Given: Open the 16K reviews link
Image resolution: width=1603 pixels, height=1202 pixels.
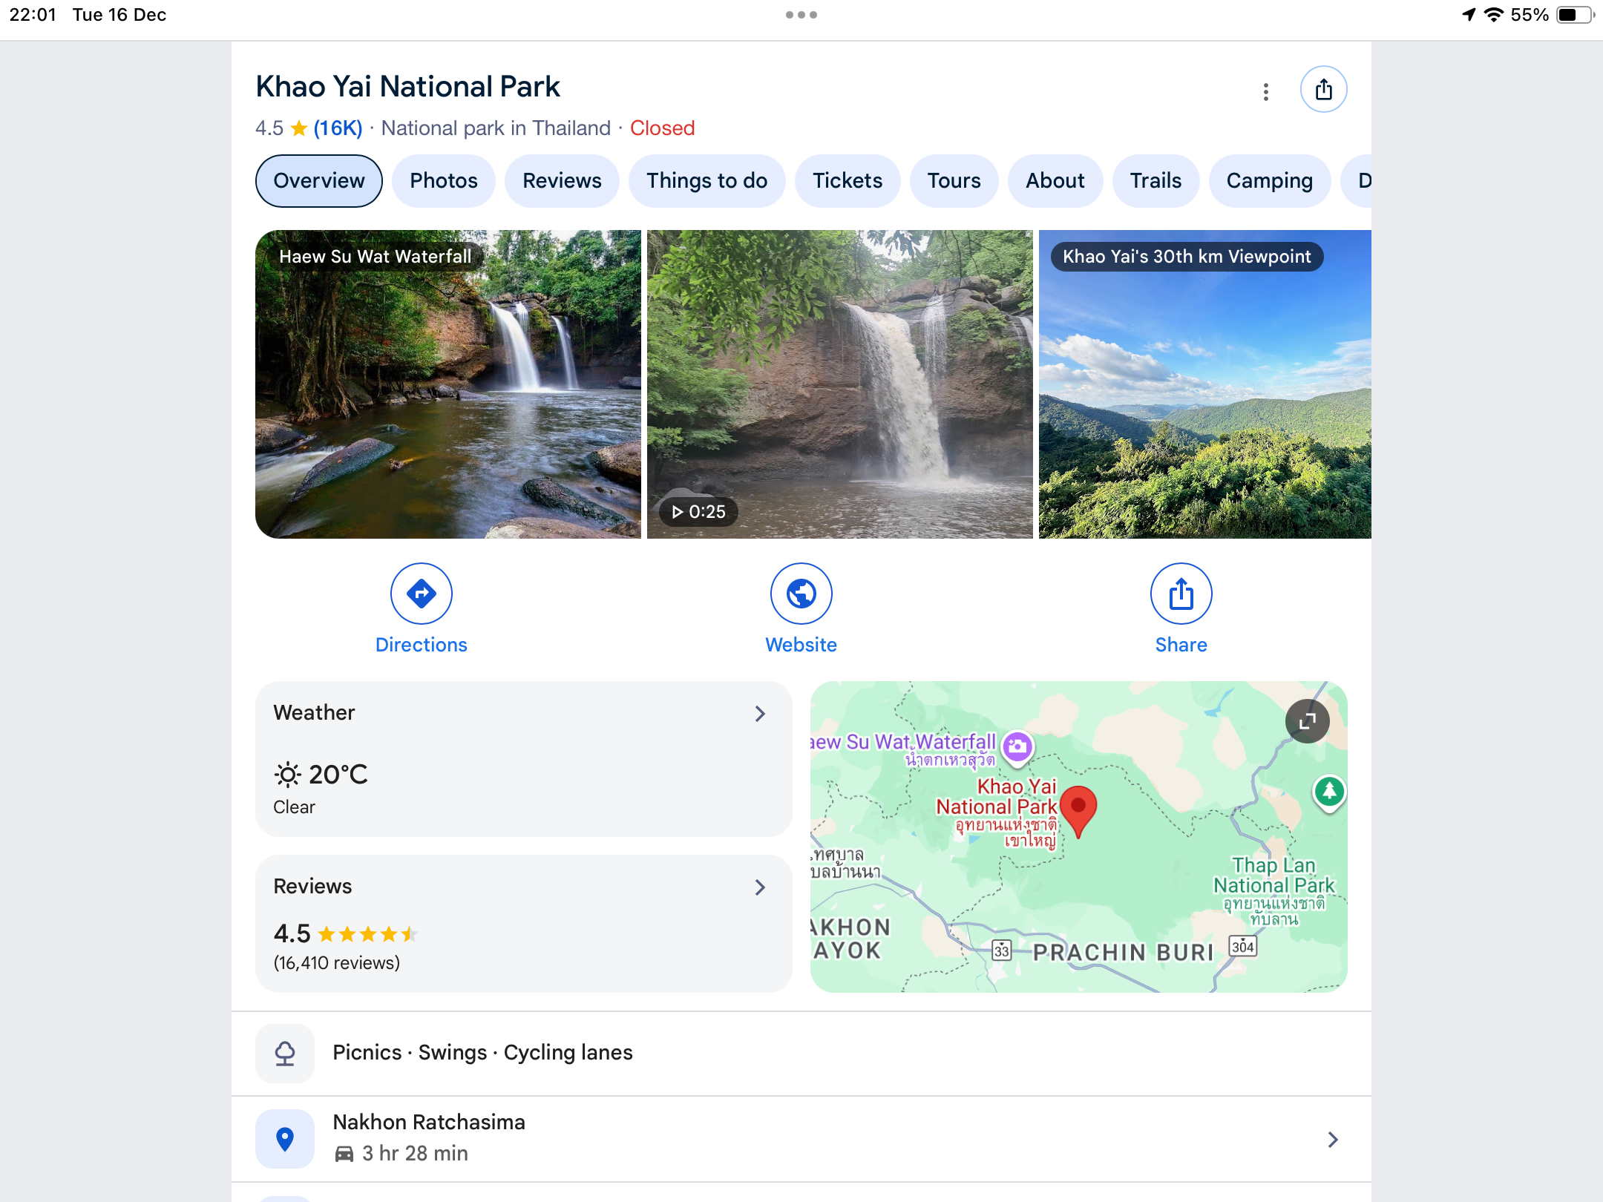Looking at the screenshot, I should pos(338,128).
